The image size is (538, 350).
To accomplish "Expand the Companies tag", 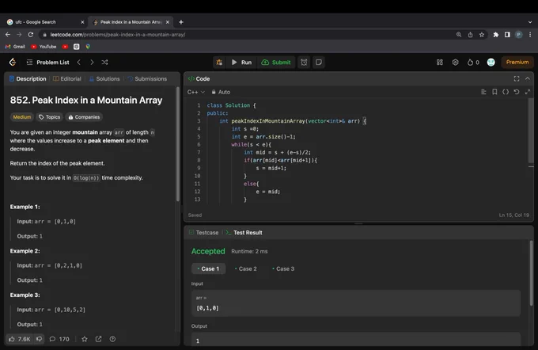I will click(84, 117).
